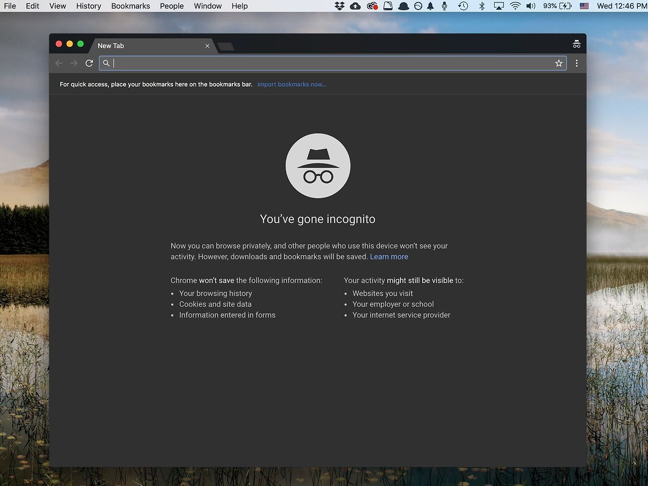Maximize the Chrome window with the green button

pyautogui.click(x=80, y=44)
